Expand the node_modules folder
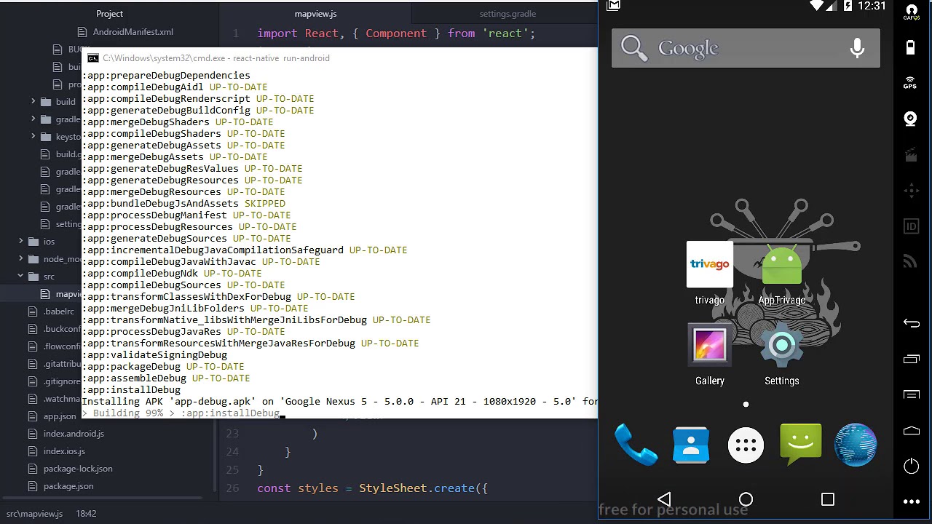 coord(21,259)
